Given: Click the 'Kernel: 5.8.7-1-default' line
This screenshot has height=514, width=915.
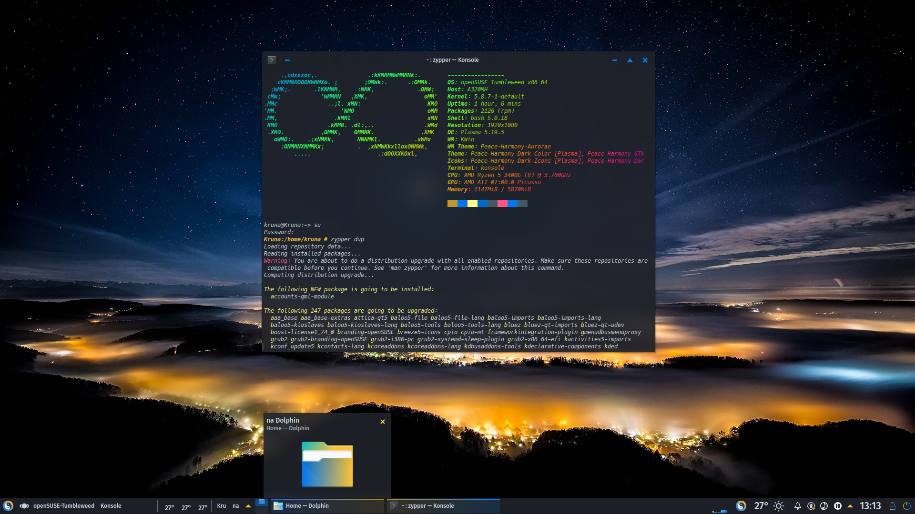Looking at the screenshot, I should [x=486, y=97].
